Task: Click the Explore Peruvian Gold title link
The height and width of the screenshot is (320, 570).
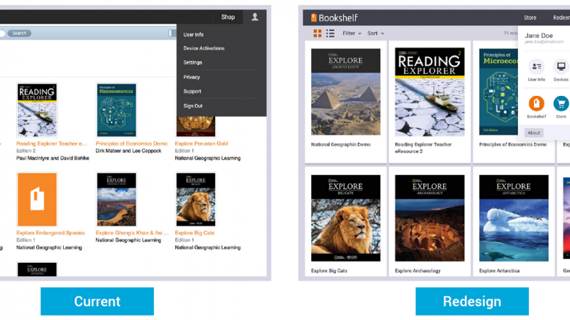Action: pos(202,144)
